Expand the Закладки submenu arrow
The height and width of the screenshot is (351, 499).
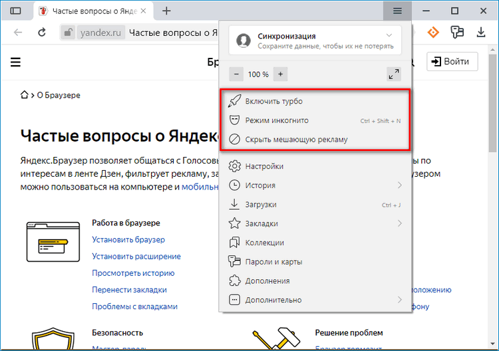click(x=400, y=223)
